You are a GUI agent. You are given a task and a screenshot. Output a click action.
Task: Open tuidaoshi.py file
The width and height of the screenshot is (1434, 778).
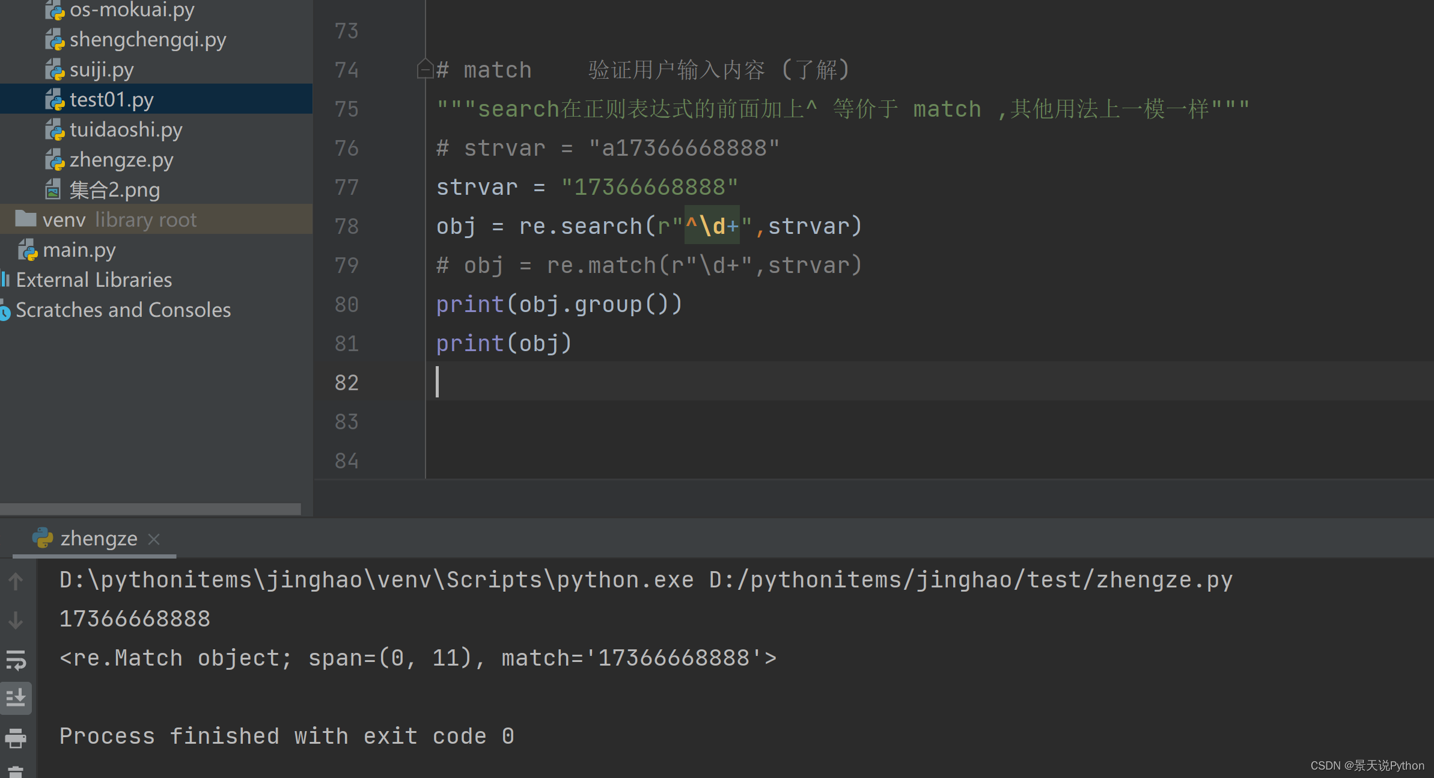pos(126,130)
